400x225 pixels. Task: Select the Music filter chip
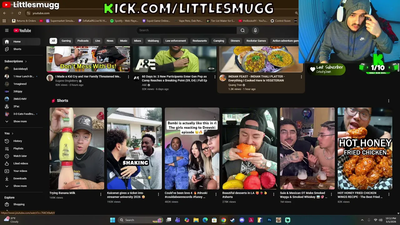(124, 41)
